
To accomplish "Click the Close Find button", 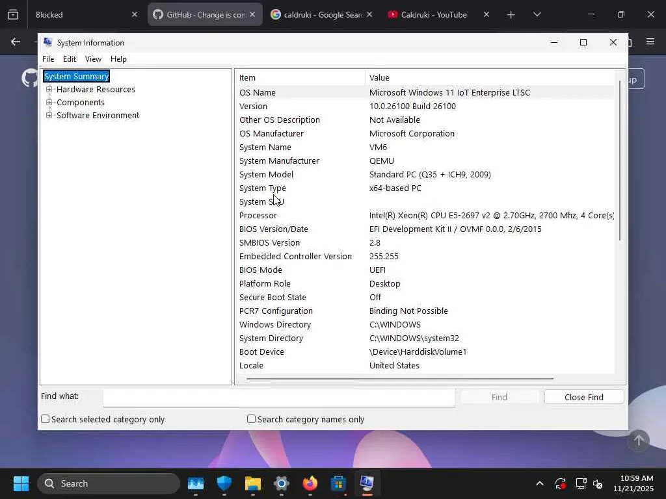I will pyautogui.click(x=584, y=397).
